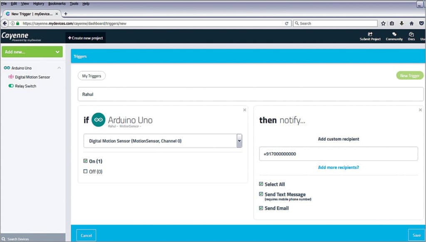The image size is (426, 242).
Task: Click the browser downloads arrow icon
Action: [402, 23]
